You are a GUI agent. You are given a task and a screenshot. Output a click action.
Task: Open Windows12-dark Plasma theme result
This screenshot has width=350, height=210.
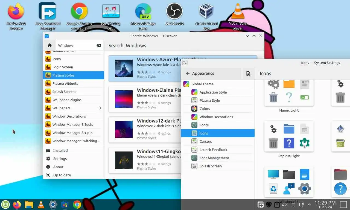(x=145, y=130)
